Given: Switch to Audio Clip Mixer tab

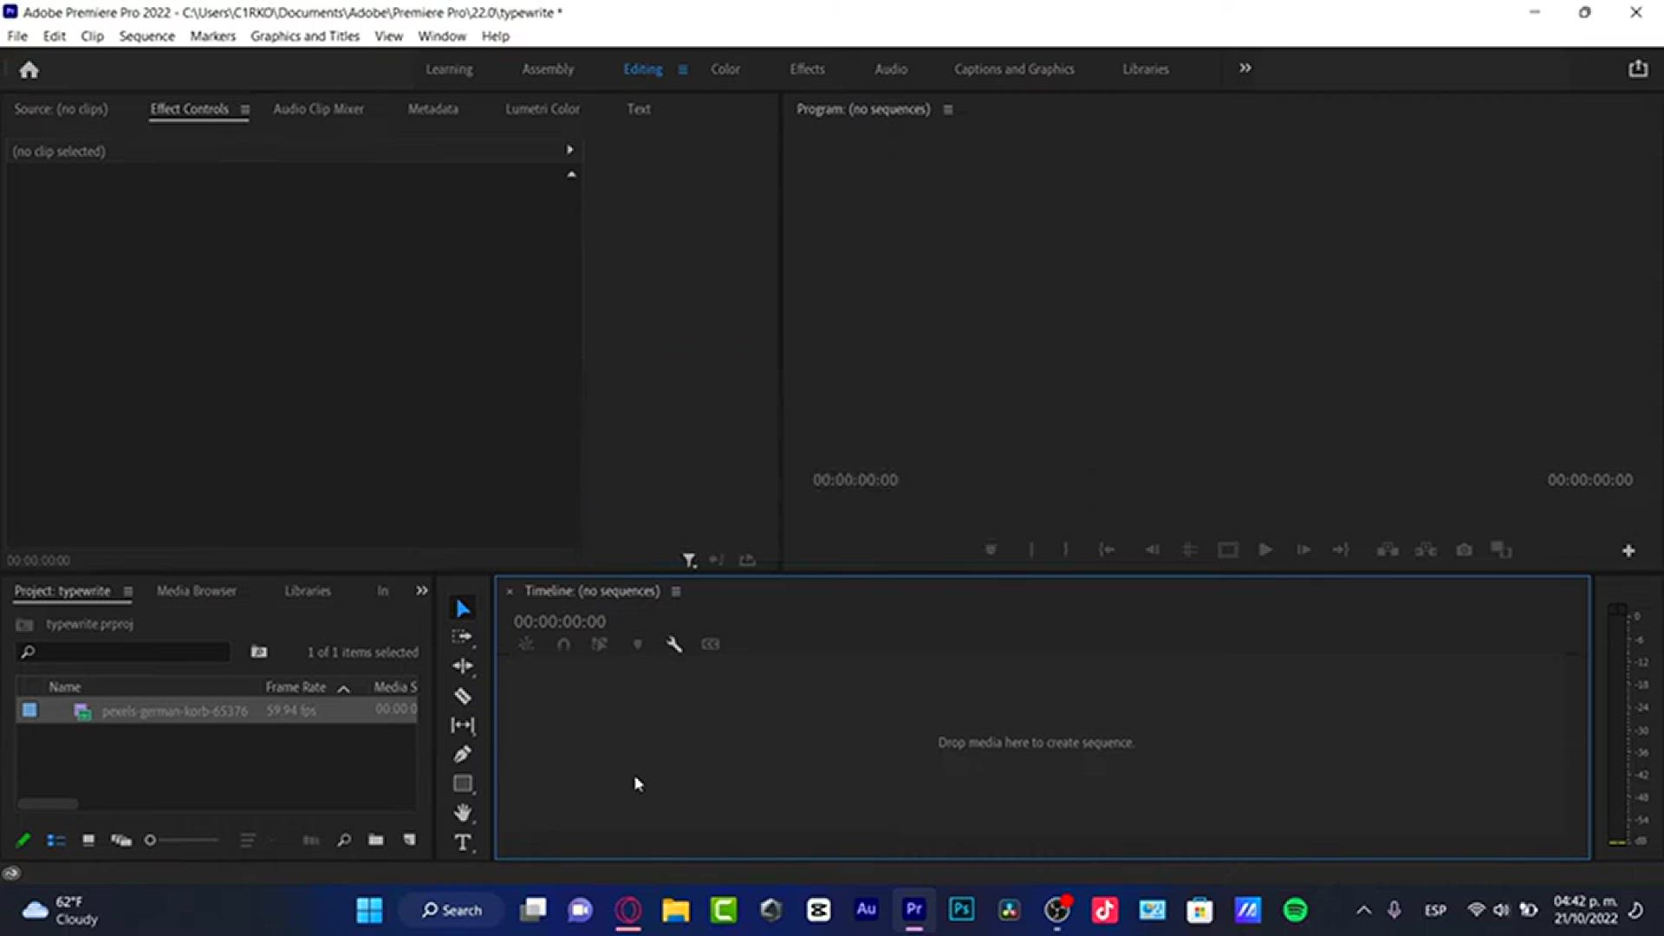Looking at the screenshot, I should 318,108.
